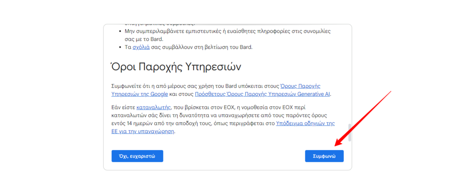
Task: Follow the καταναλωτής link
Action: pyautogui.click(x=154, y=107)
